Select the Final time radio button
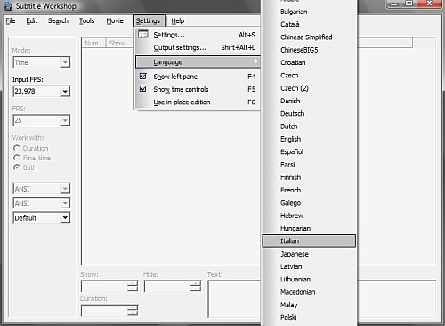This screenshot has height=326, width=445. pos(17,158)
